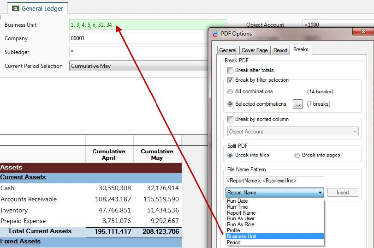Click the File Name Pattern text field
This screenshot has height=248, width=374.
coord(274,181)
